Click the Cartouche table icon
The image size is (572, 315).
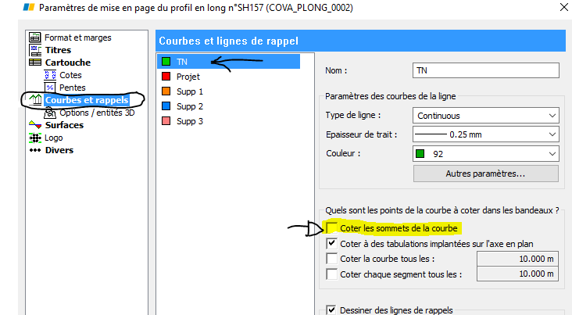[x=35, y=63]
